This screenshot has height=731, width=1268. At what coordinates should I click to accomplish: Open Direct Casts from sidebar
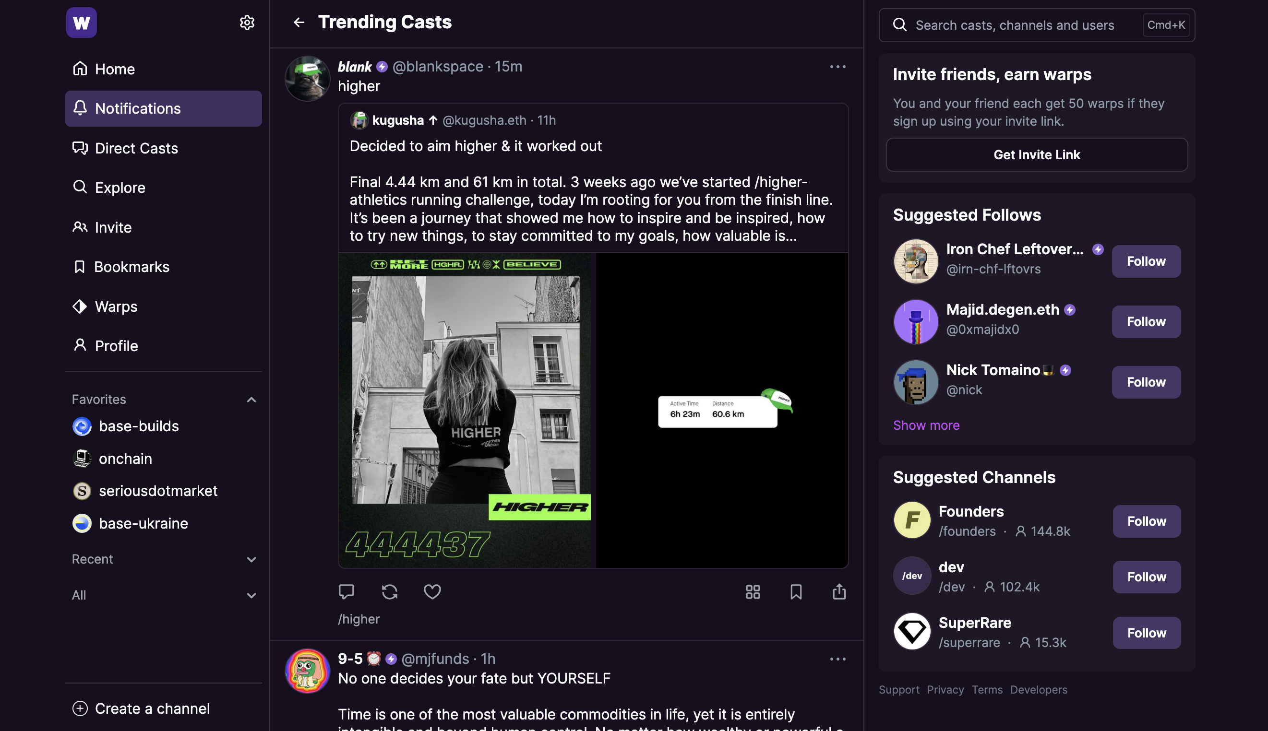(x=136, y=149)
